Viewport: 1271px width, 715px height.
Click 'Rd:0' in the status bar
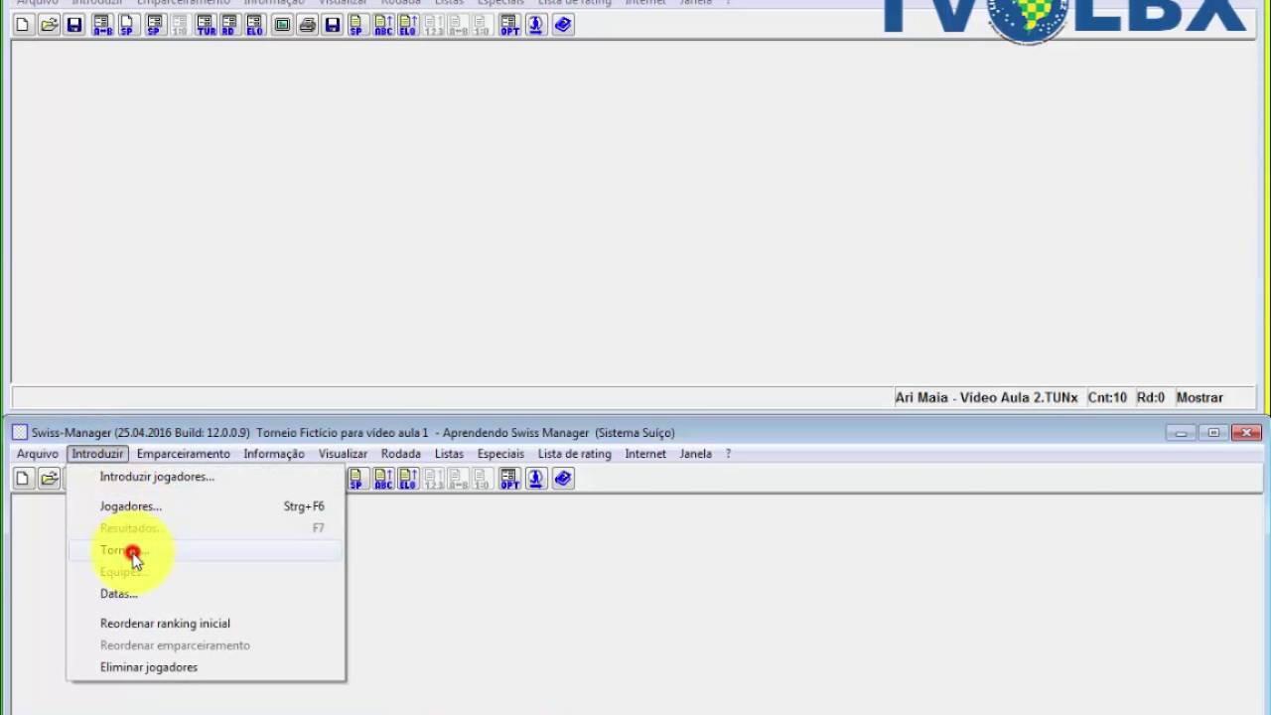[x=1151, y=397]
